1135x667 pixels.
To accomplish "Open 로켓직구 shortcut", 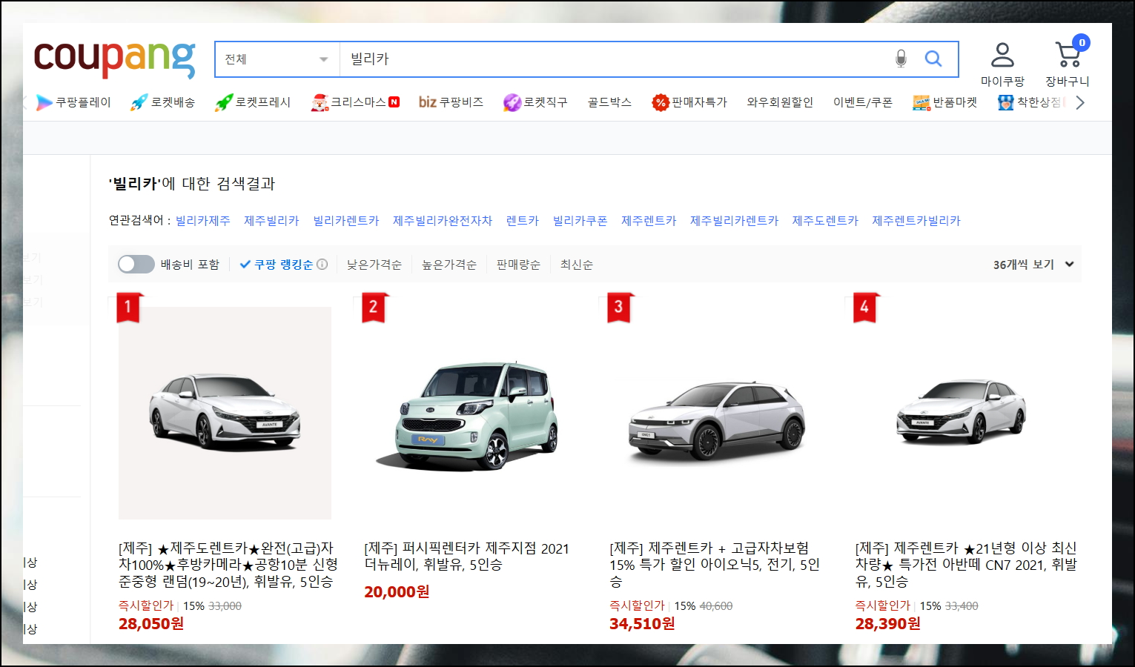I will [535, 102].
